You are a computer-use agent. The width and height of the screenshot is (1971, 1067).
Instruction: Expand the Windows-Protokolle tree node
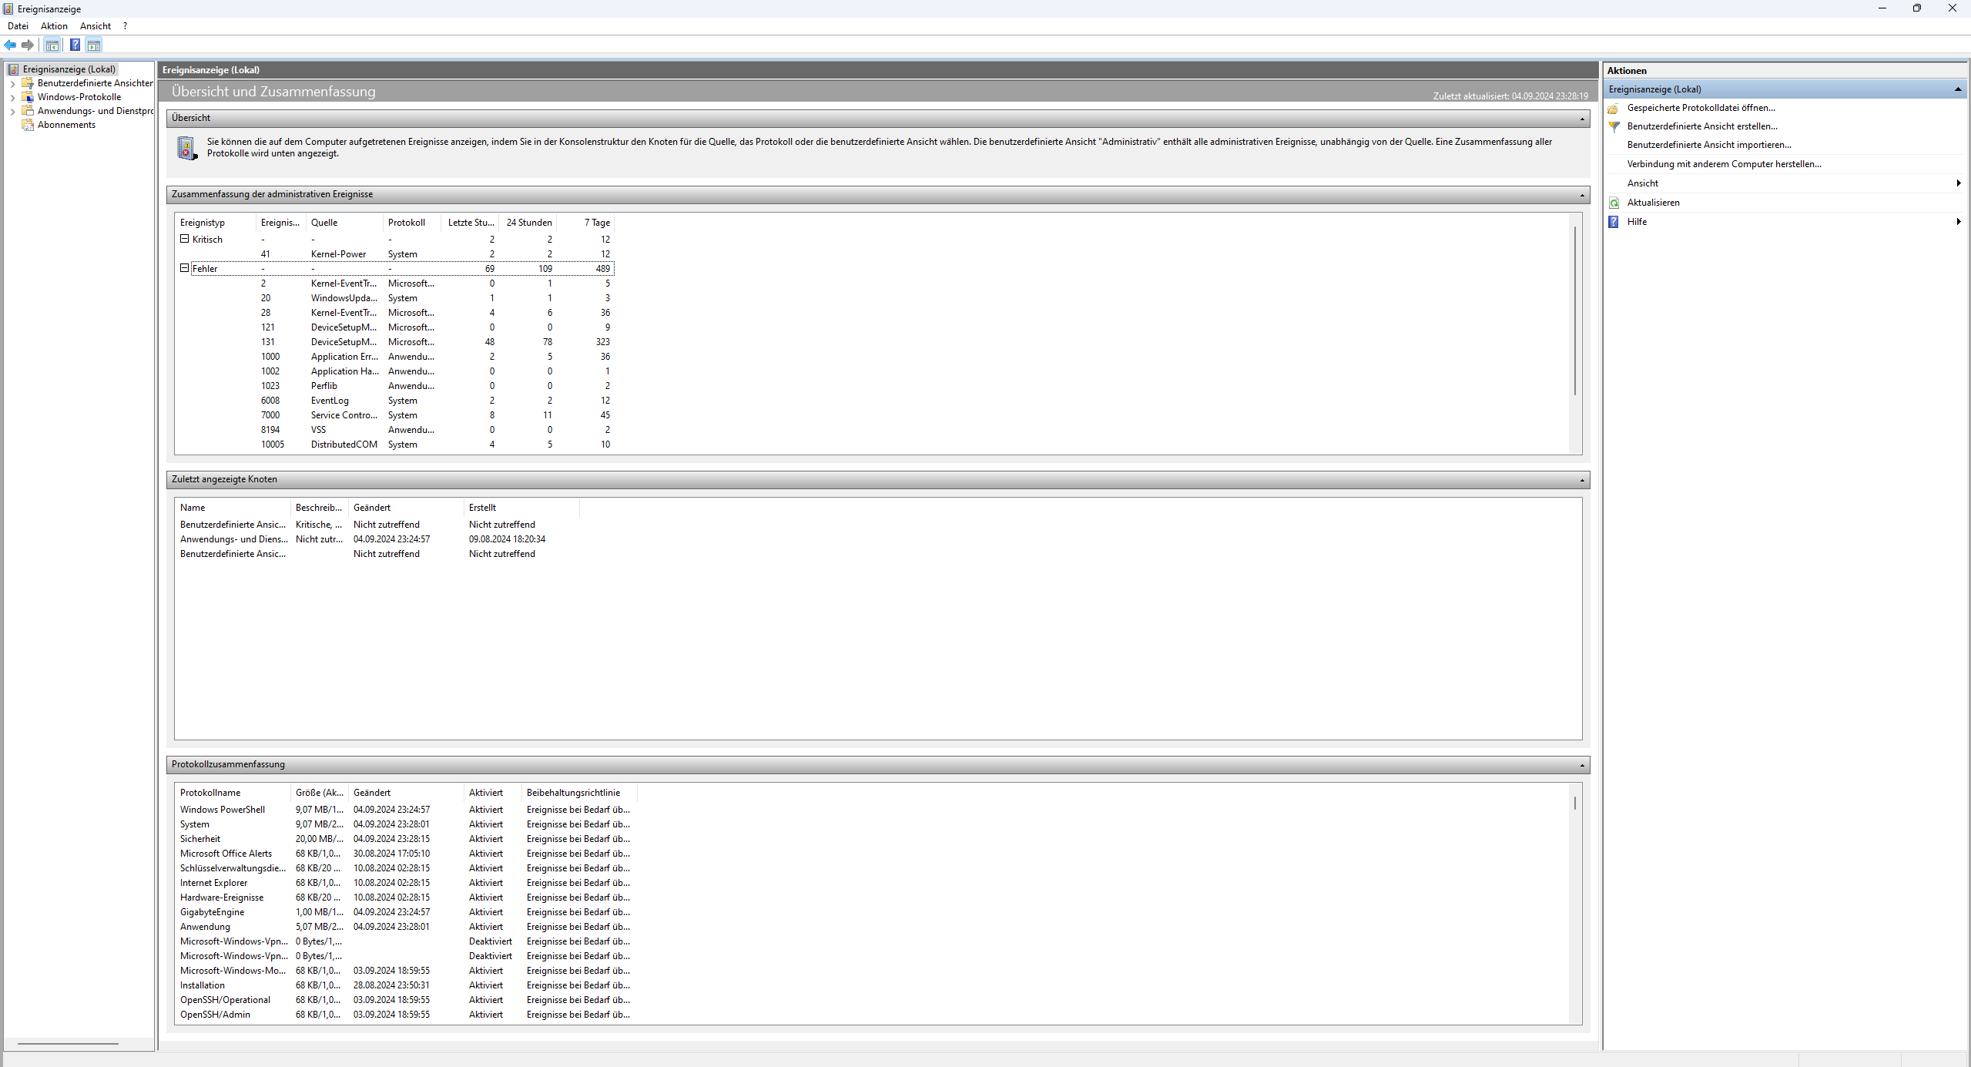coord(12,98)
